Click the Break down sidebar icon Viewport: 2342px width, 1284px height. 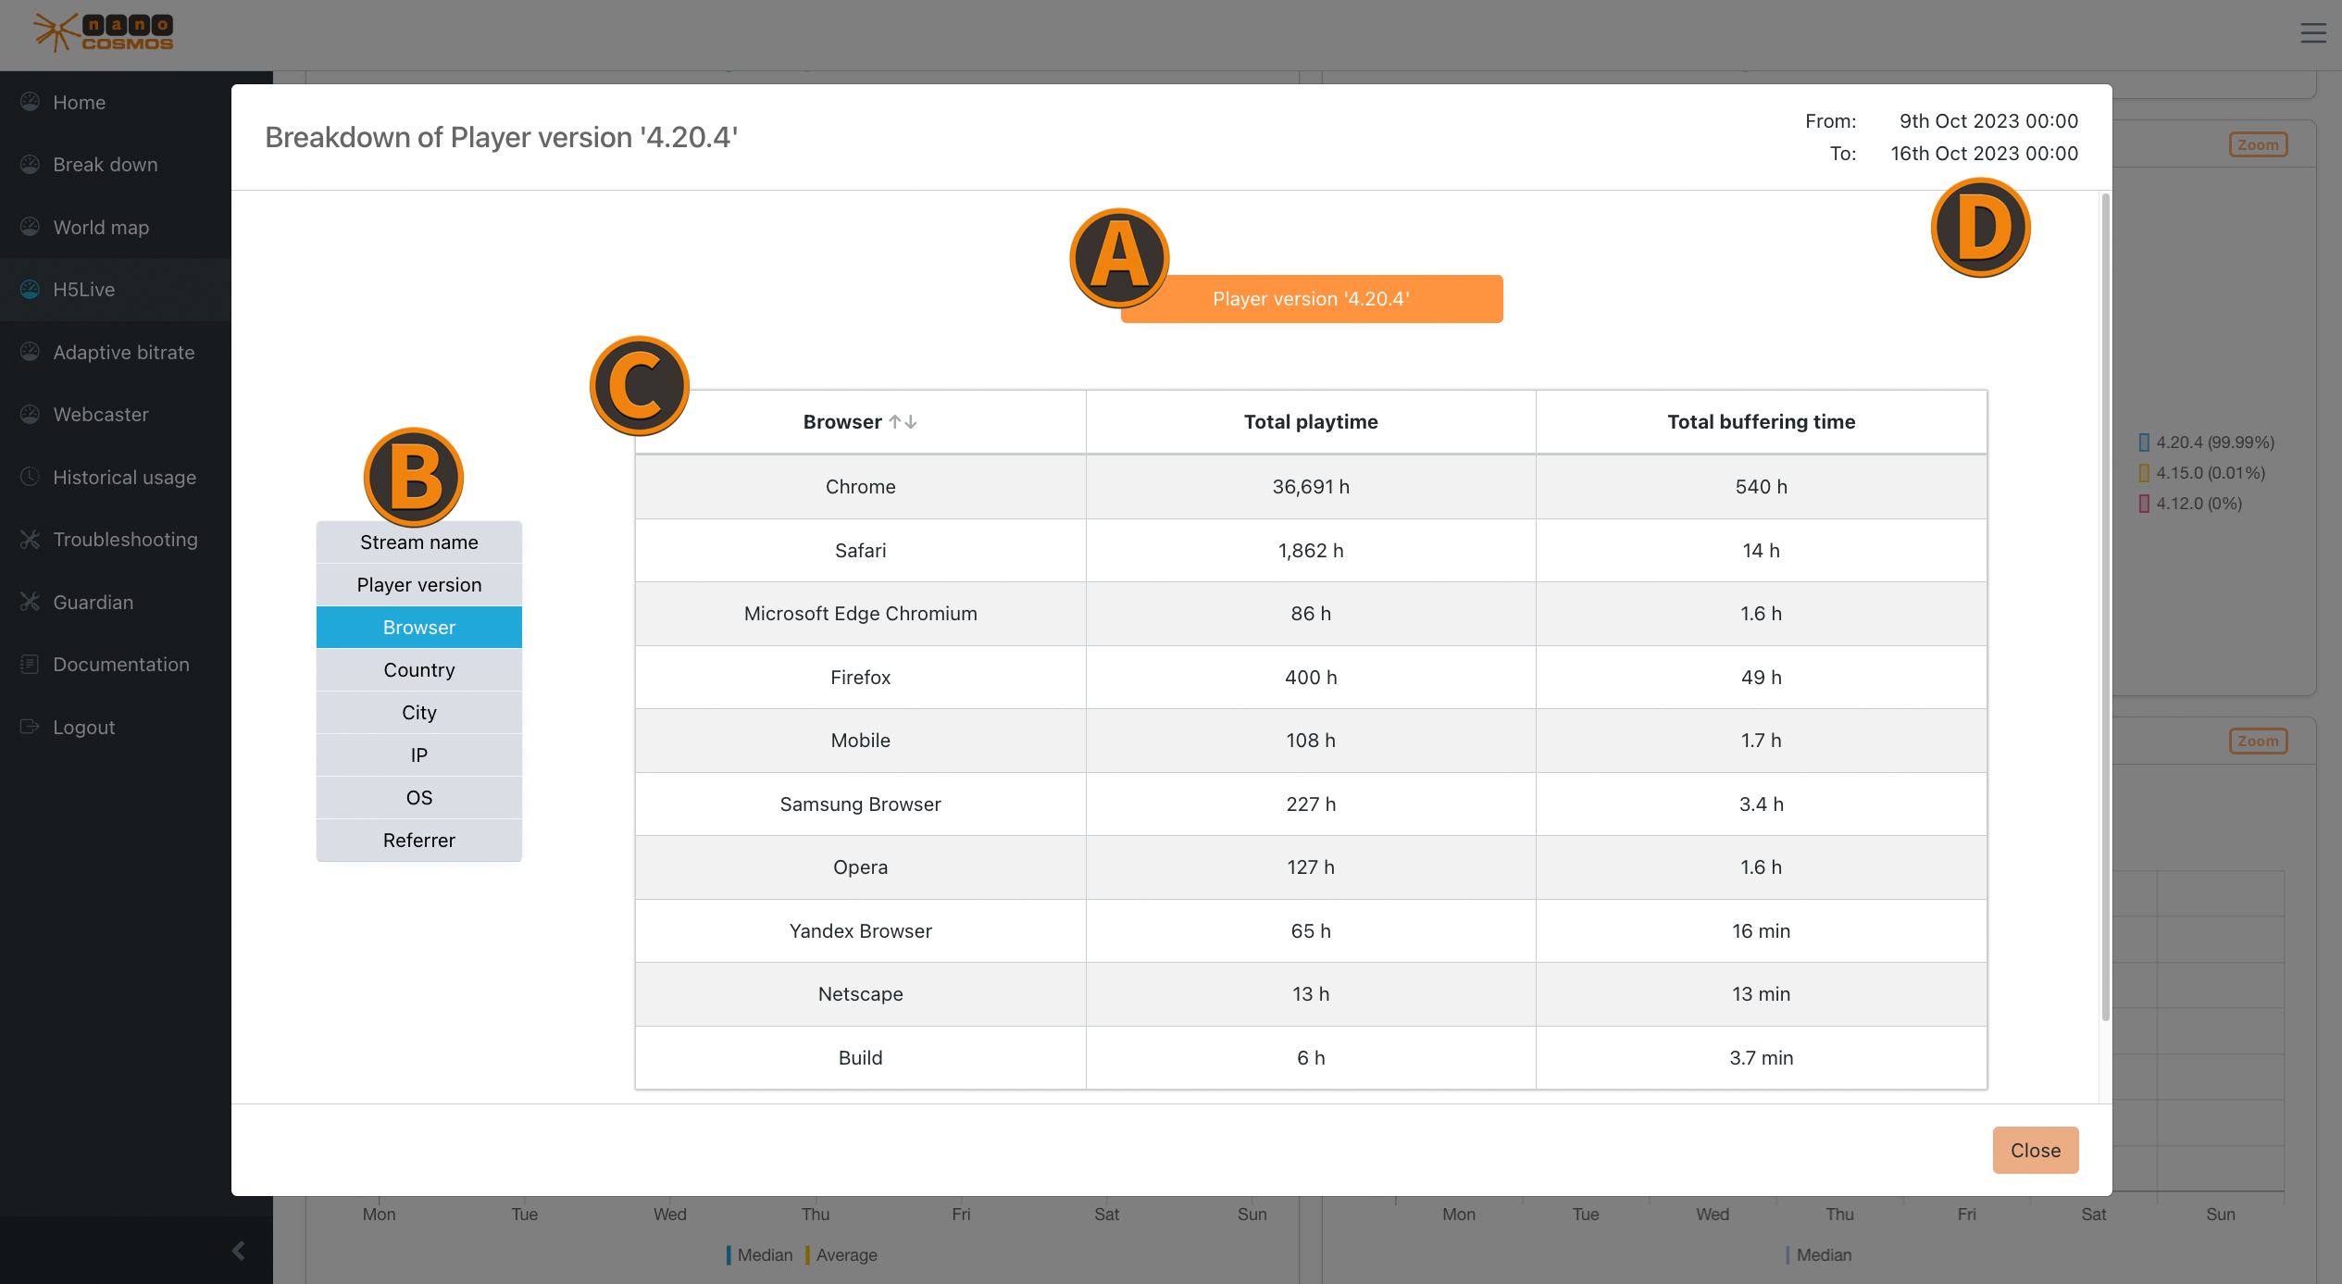click(30, 164)
